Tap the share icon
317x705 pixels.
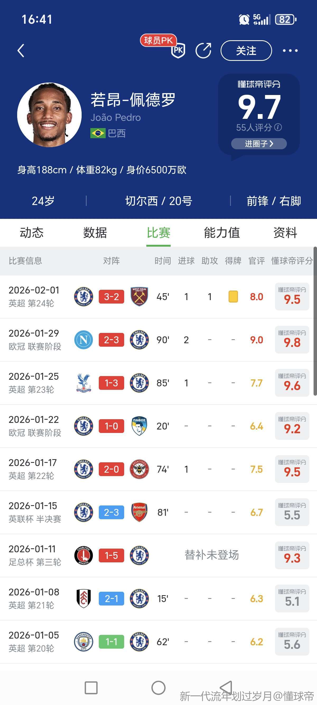(203, 51)
